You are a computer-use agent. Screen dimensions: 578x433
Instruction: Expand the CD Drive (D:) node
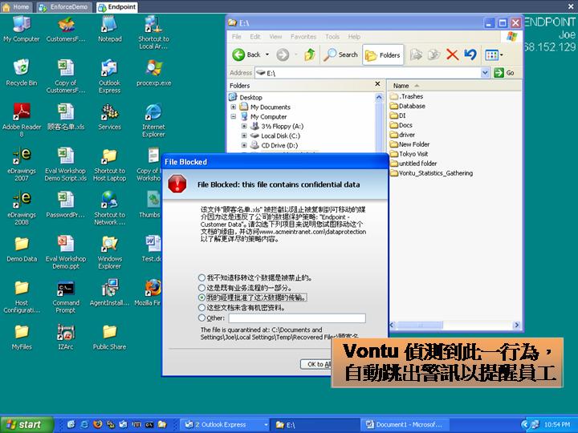click(244, 145)
